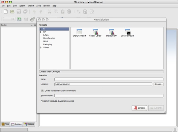Click the Redo arrow icon
This screenshot has height=132, width=178.
coord(41,12)
